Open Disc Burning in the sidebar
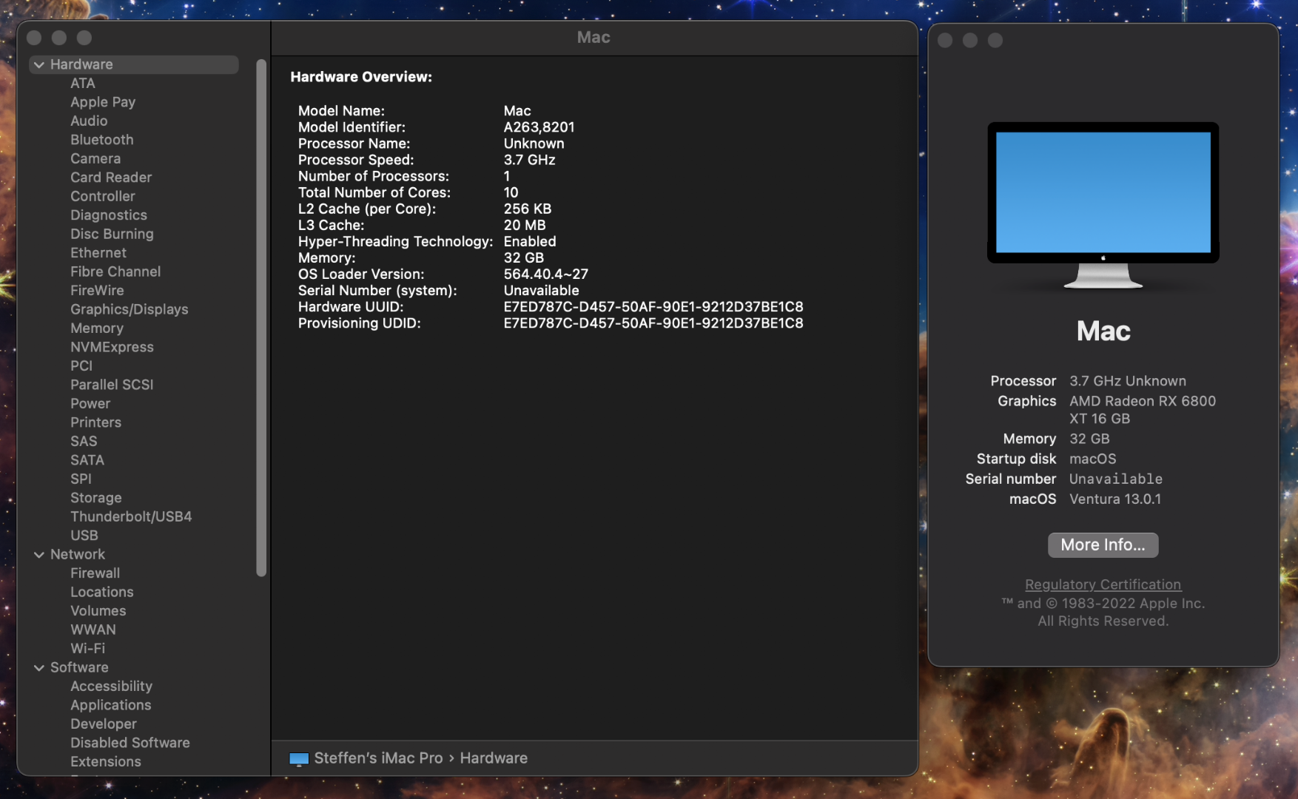The height and width of the screenshot is (799, 1298). pos(112,235)
